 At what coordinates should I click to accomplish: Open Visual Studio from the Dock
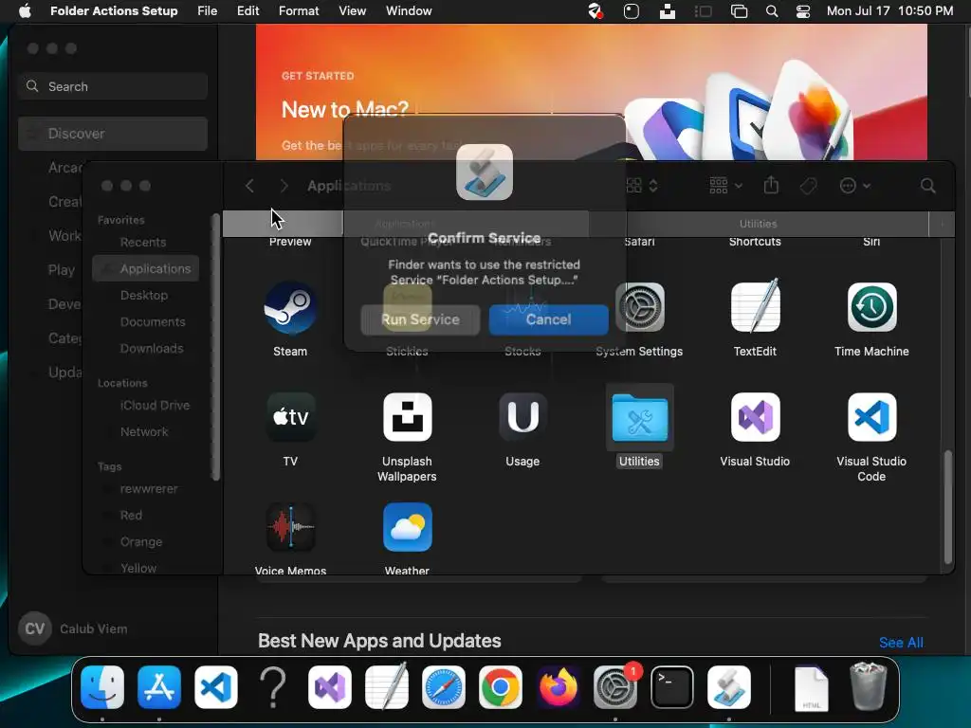[x=330, y=687]
